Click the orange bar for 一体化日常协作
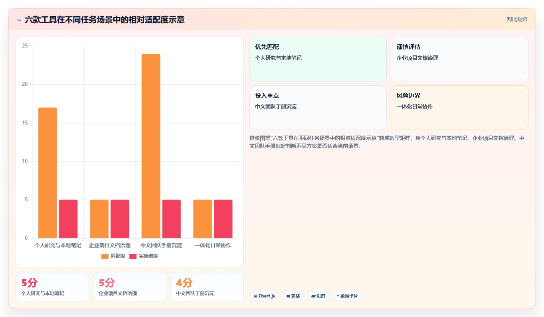 (202, 219)
